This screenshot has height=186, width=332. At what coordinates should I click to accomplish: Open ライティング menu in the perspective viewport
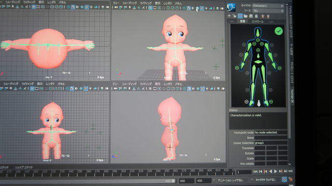(146, 3)
